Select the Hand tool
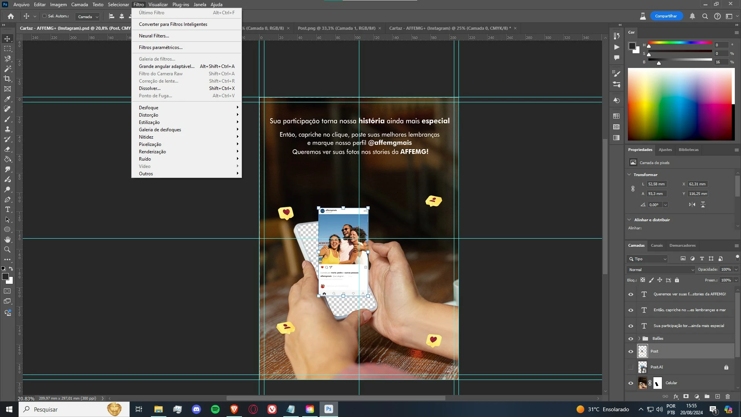 7,240
